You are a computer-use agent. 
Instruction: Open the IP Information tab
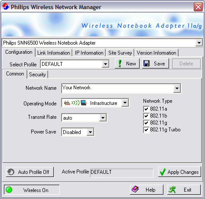click(89, 53)
